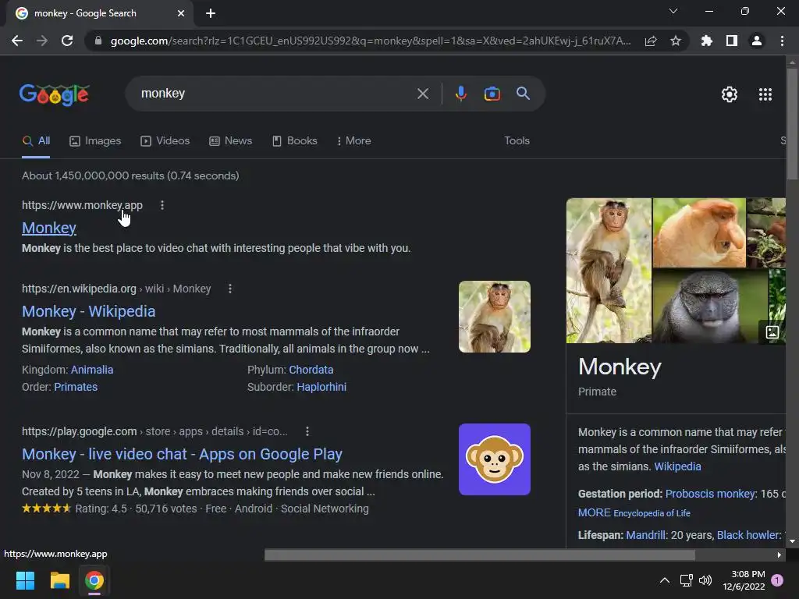The image size is (799, 599).
Task: Open Chrome three-dot menu
Action: pos(782,41)
